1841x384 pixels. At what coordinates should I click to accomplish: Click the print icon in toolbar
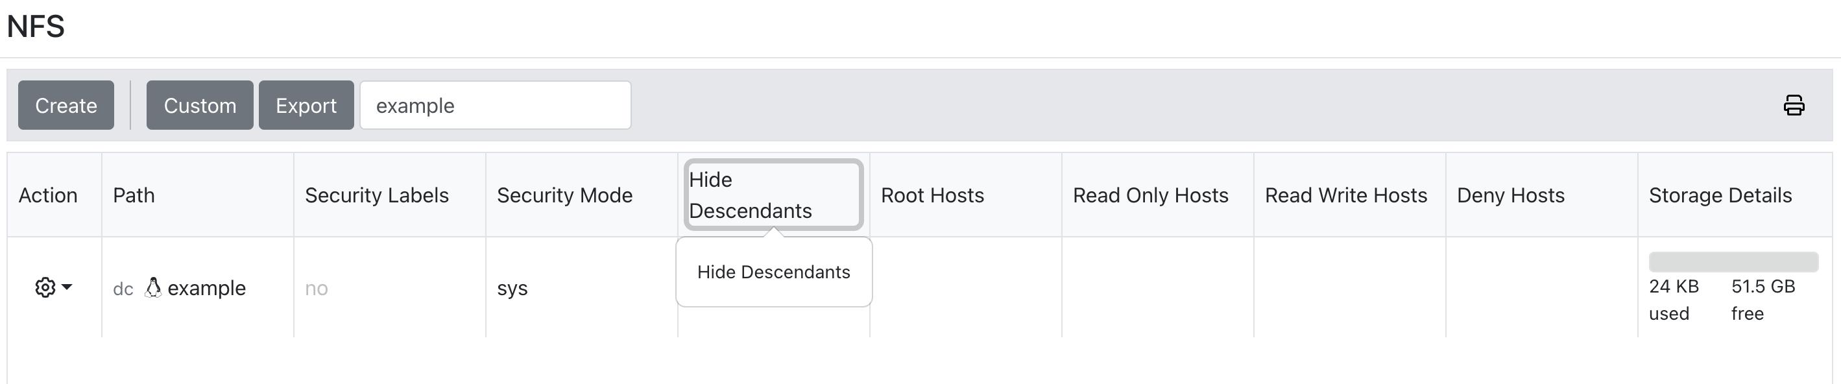[1793, 105]
